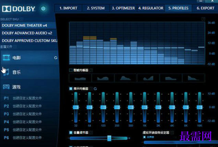Click the 2K equalizer slider handle
Screen dimensions: 218x147
pos(158,107)
